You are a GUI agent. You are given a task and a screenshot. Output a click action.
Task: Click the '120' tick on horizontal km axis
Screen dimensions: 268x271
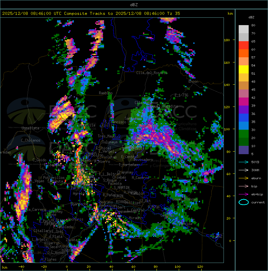[200, 267]
